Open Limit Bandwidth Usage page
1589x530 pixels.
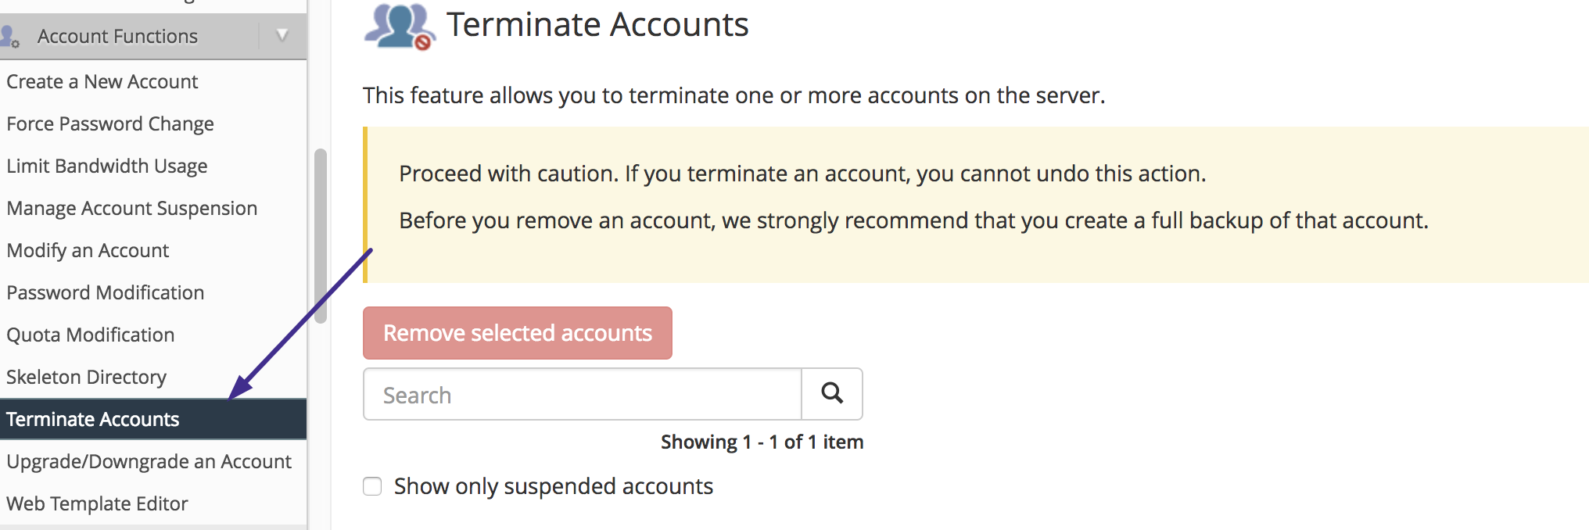tap(107, 167)
